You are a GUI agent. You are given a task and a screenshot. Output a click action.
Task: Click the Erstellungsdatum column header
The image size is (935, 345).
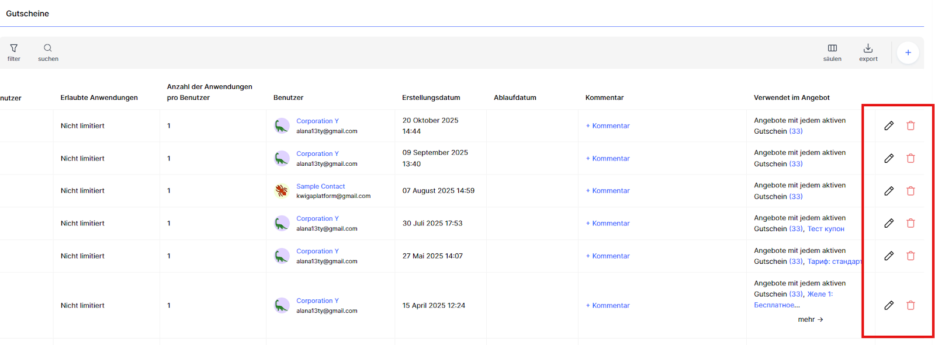[x=431, y=97]
